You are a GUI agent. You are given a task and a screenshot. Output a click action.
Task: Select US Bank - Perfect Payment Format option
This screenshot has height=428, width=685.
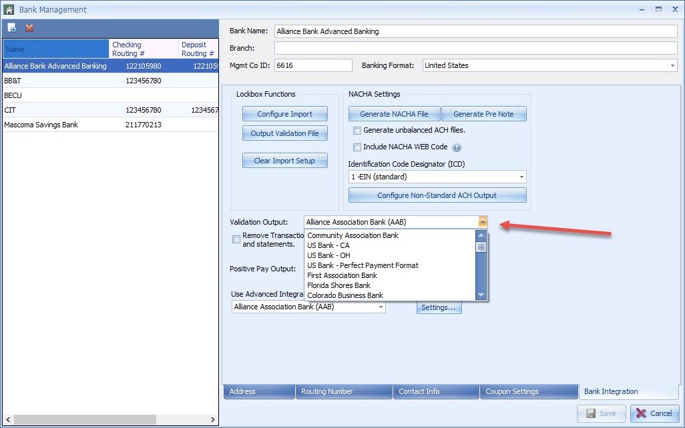pos(363,265)
